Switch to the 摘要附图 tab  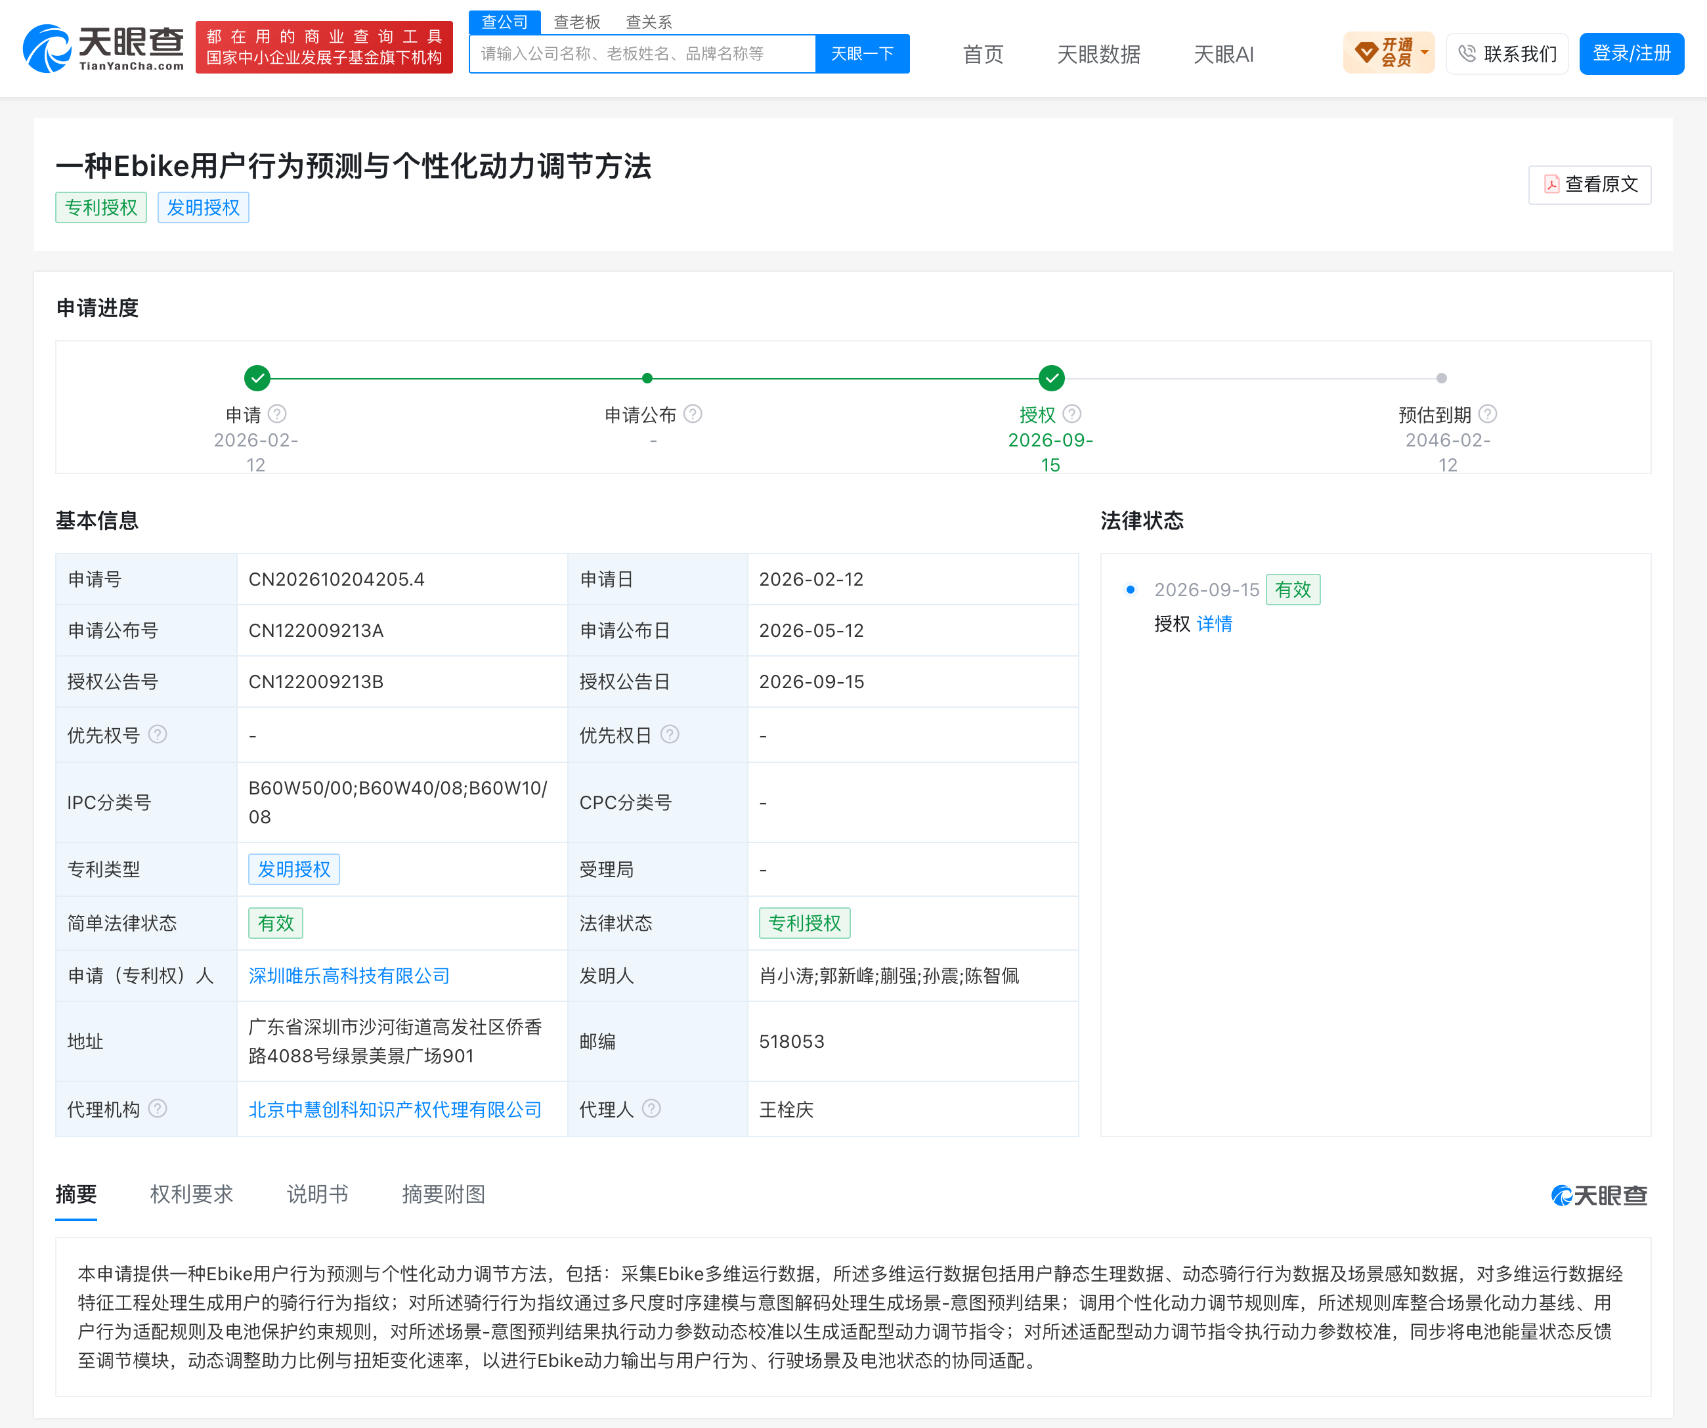[x=444, y=1194]
